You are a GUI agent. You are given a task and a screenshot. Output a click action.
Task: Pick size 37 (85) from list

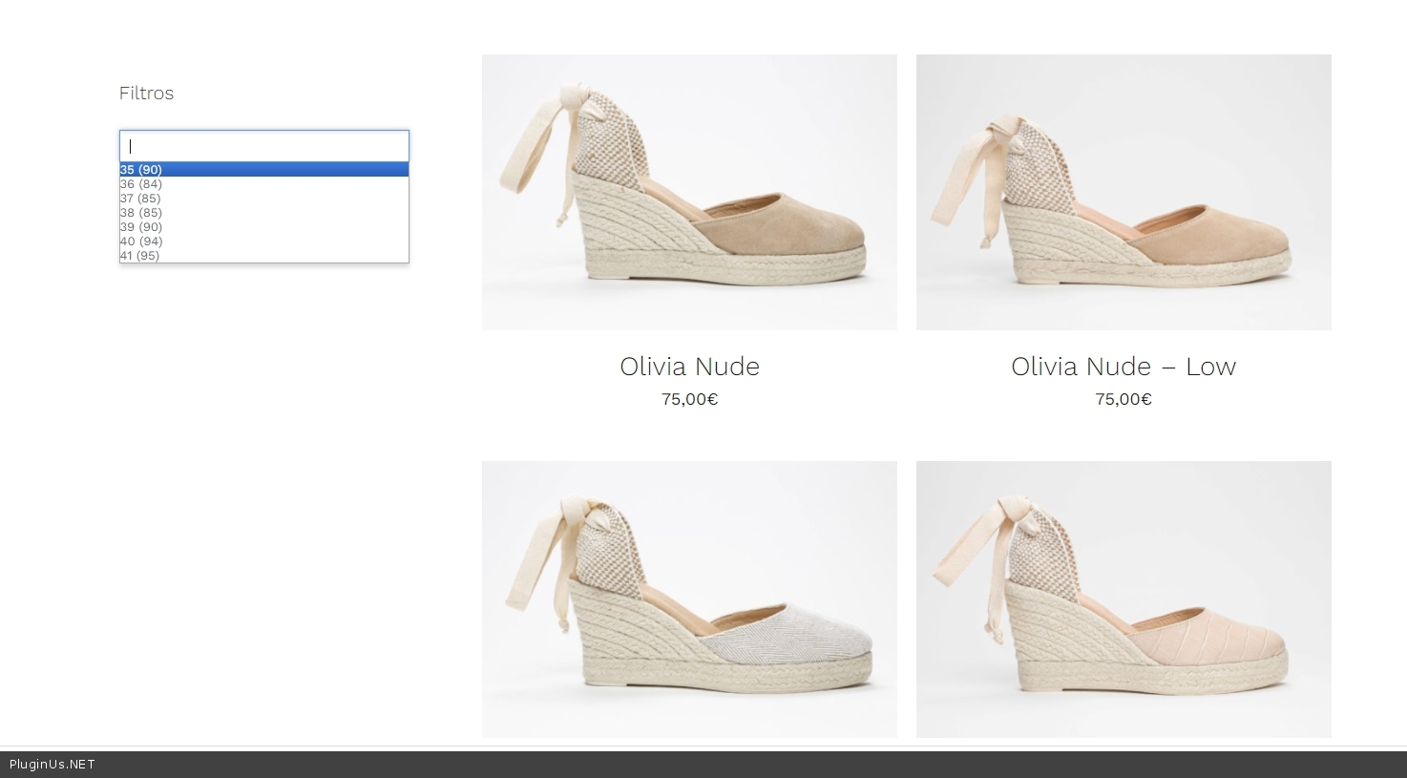[140, 199]
